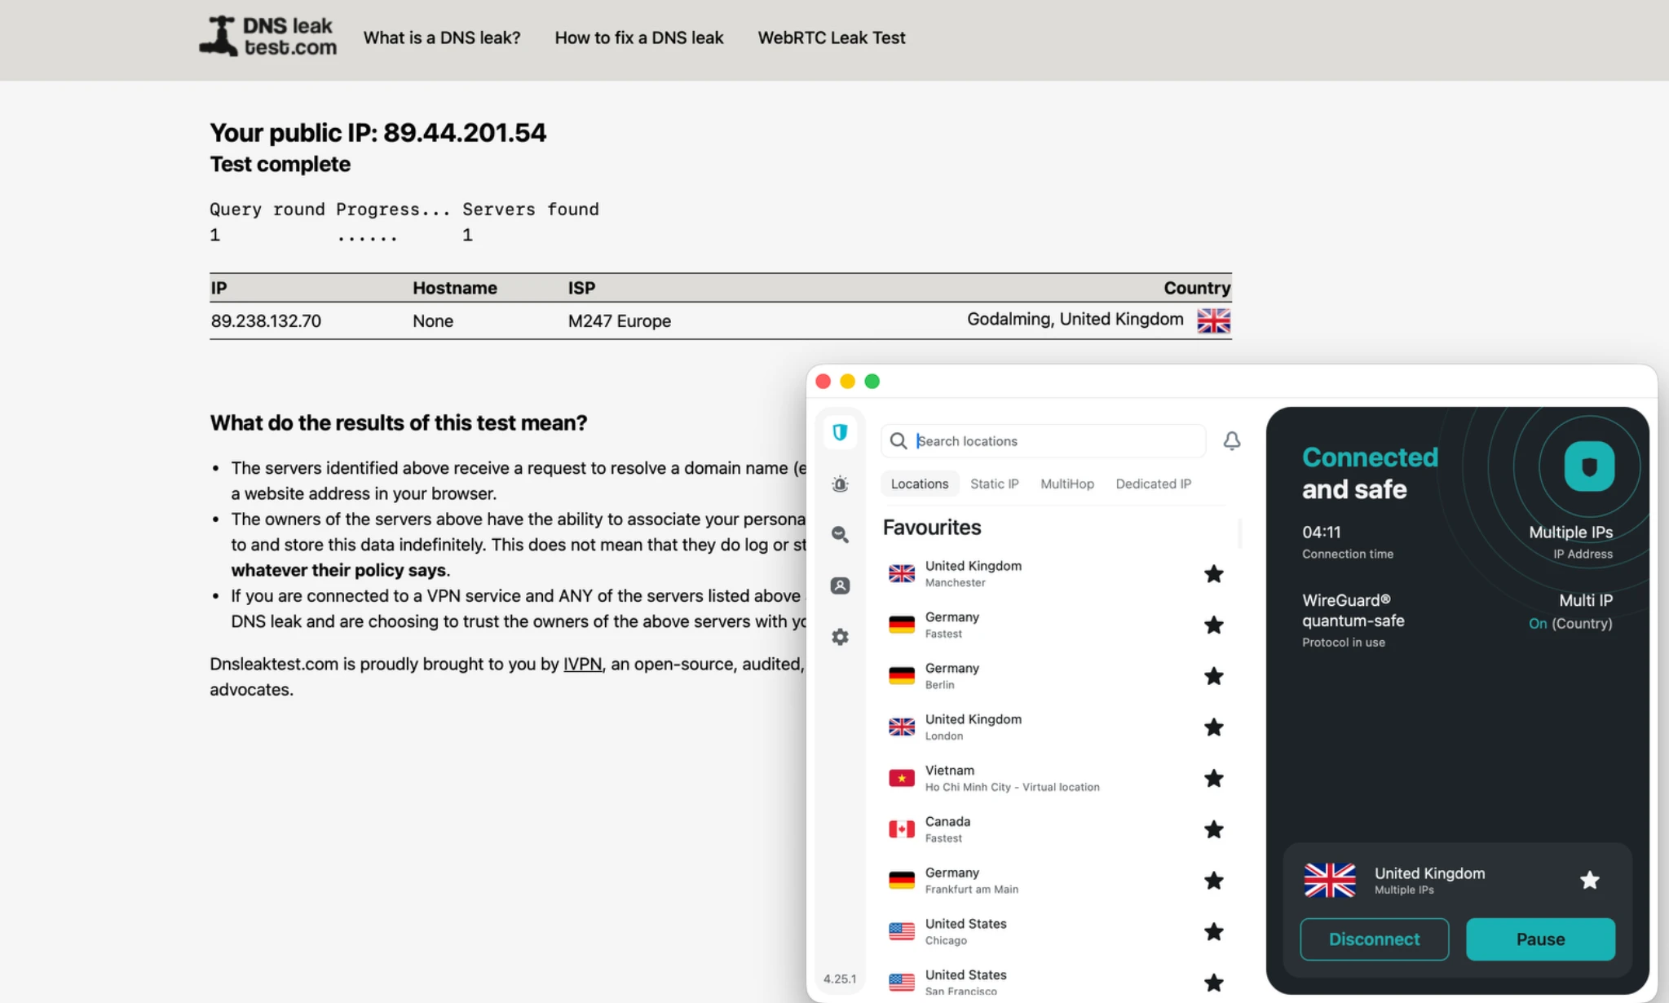Viewport: 1669px width, 1003px height.
Task: Open WebRTC Leak Test page
Action: (x=831, y=38)
